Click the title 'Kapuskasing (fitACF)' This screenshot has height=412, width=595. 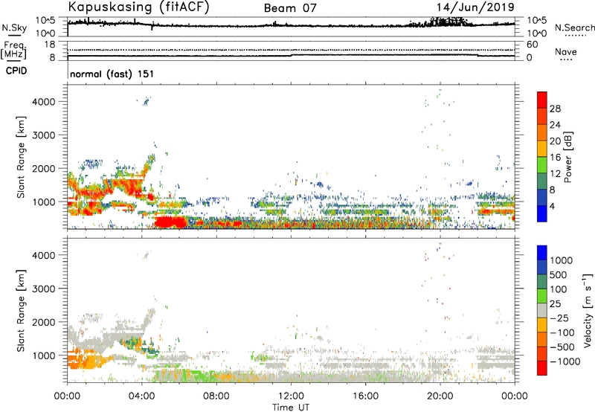(138, 7)
